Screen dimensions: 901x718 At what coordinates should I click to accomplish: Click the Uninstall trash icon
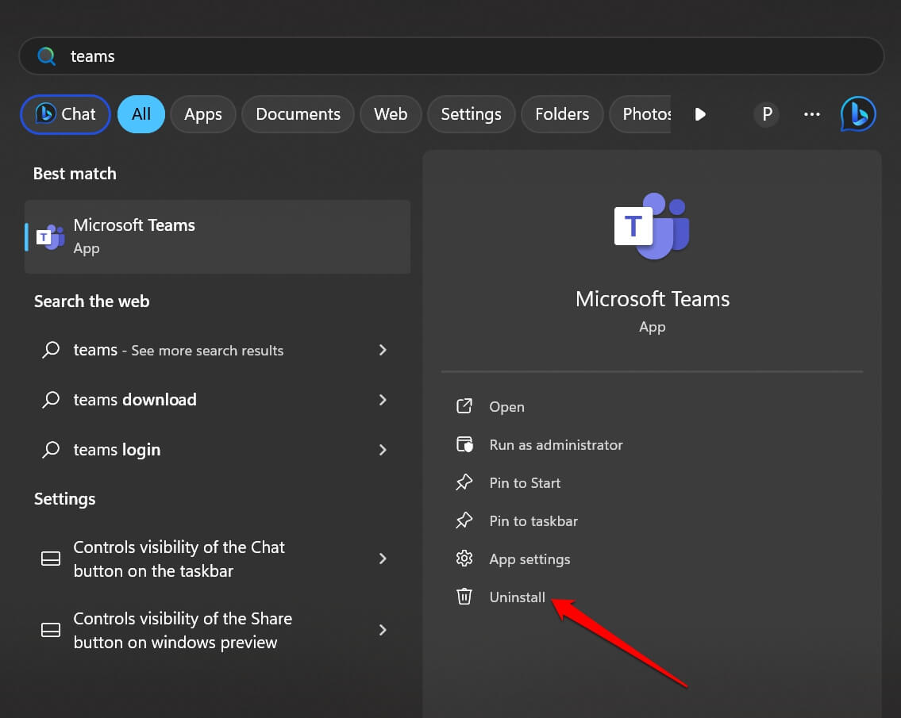[x=464, y=597]
